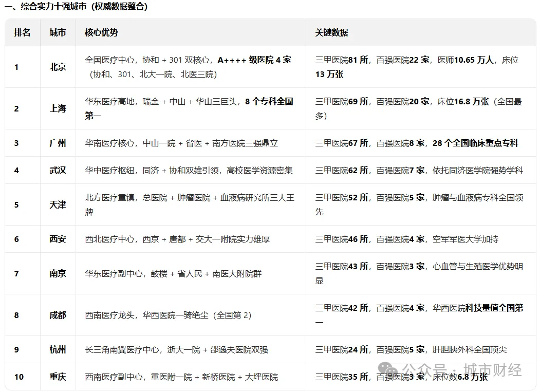This screenshot has height=392, width=539.
Task: Click rank number 7 in Nanjing row
Action: click(16, 273)
